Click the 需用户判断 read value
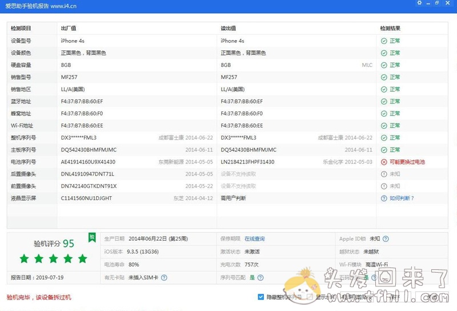The image size is (457, 311). coord(233,198)
